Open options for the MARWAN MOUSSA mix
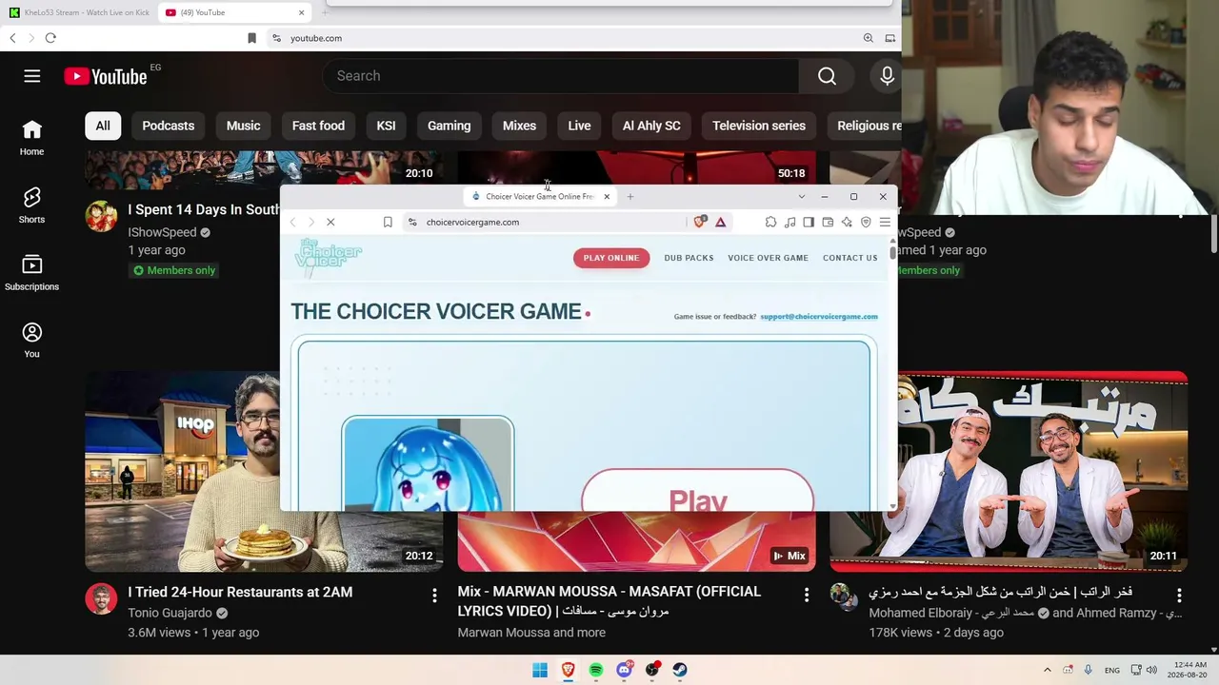This screenshot has height=685, width=1219. 807,596
